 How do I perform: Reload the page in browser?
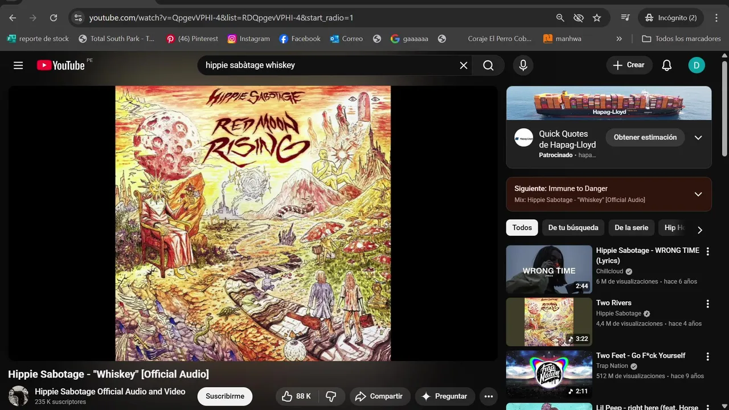(x=54, y=18)
